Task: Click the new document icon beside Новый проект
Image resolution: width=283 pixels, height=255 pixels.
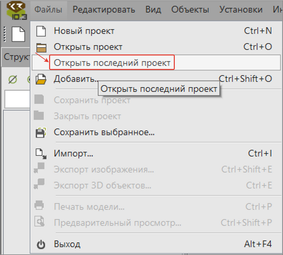Action: coord(41,31)
